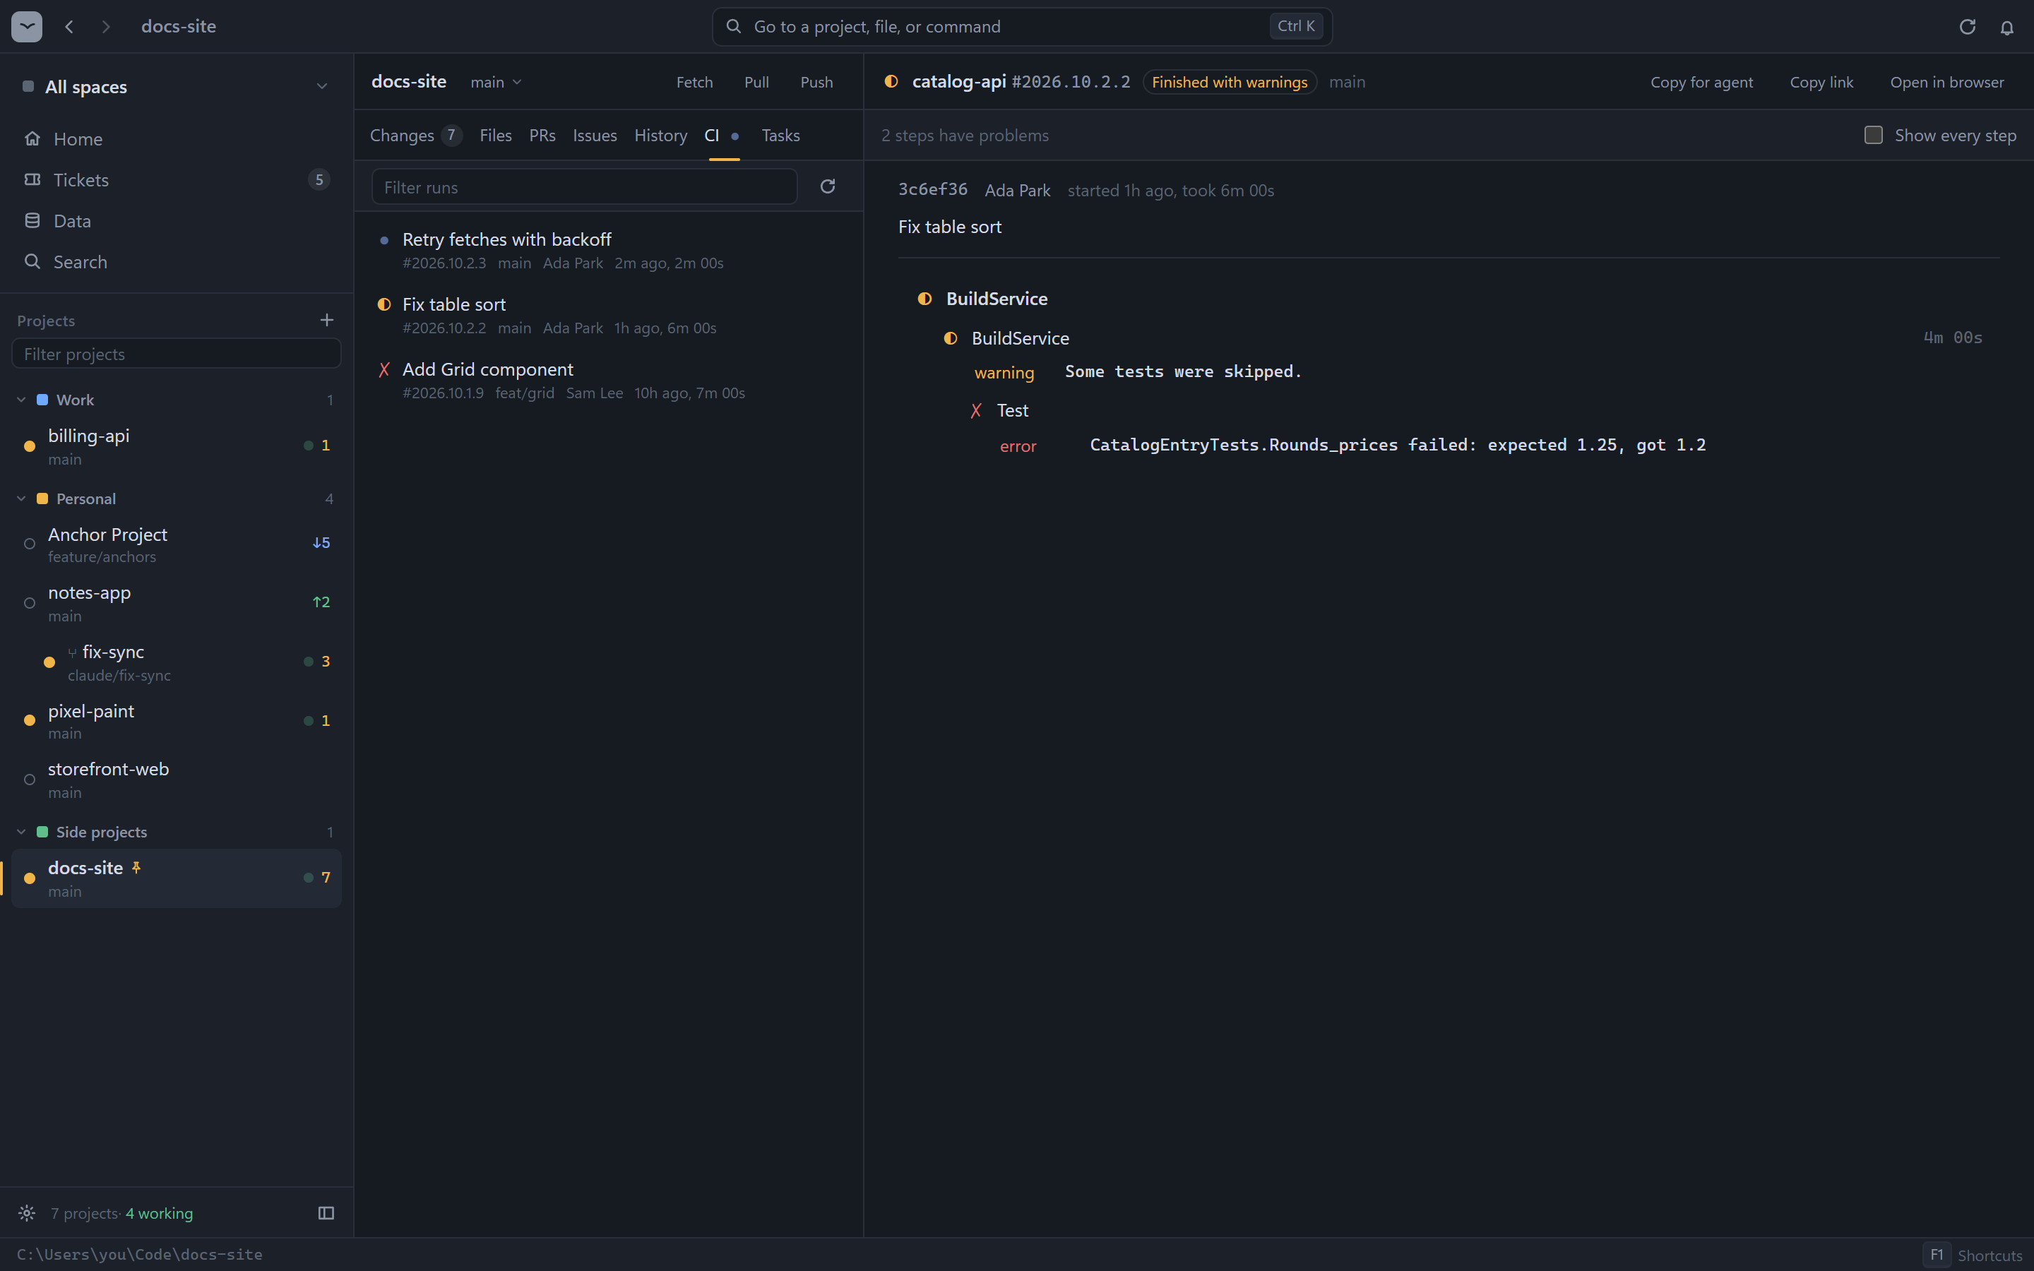Open Home in sidebar
The width and height of the screenshot is (2034, 1271).
pyautogui.click(x=177, y=138)
